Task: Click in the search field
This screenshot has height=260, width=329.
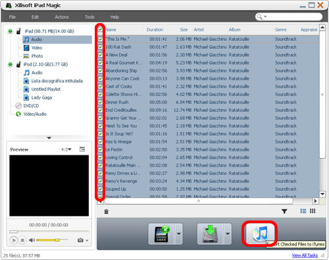Action: click(294, 16)
